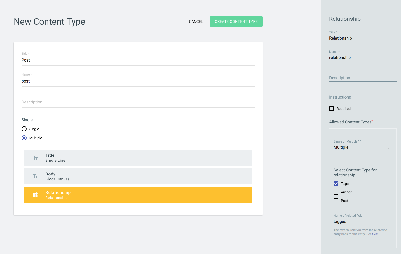
Task: Click CREATE CONTENT TYPE button
Action: point(236,21)
